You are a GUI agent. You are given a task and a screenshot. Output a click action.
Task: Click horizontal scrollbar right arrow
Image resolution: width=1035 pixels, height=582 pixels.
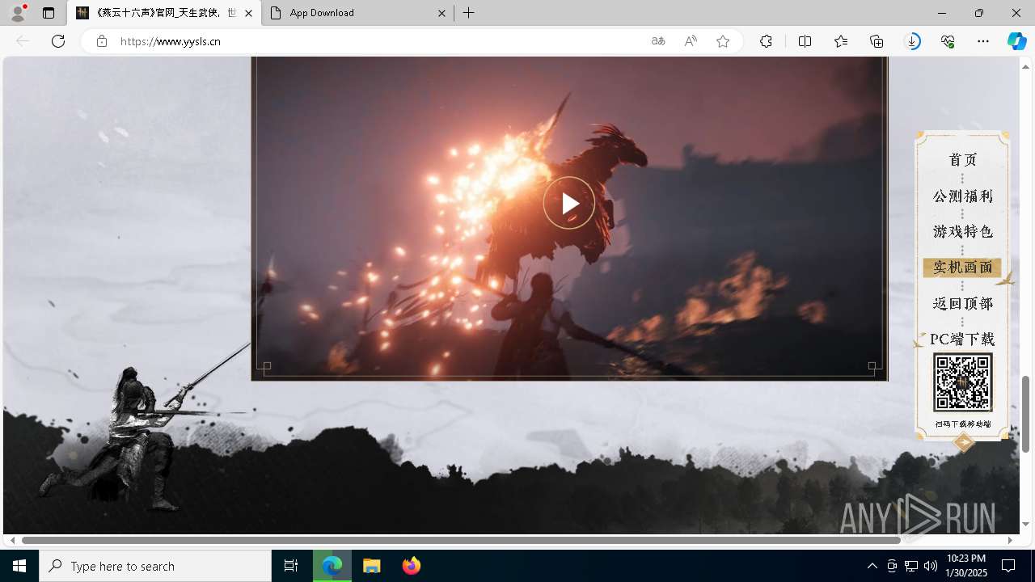tap(1010, 540)
